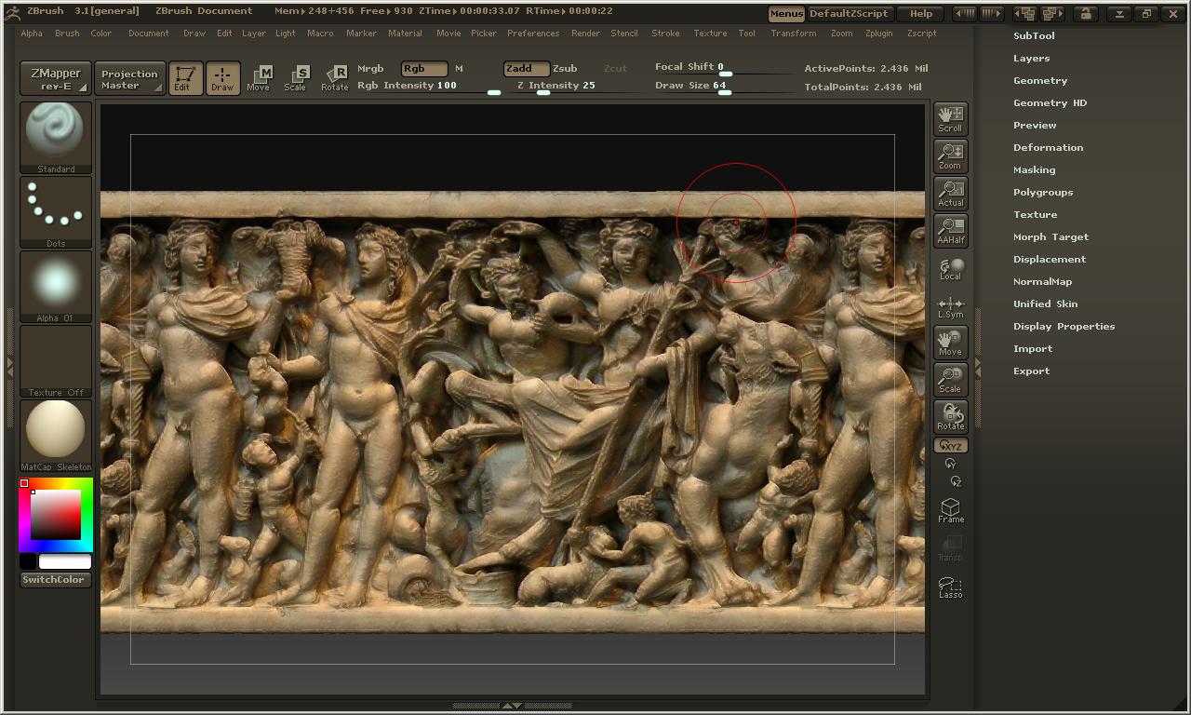The image size is (1191, 715).
Task: Open the Zplugin menu
Action: tap(878, 34)
